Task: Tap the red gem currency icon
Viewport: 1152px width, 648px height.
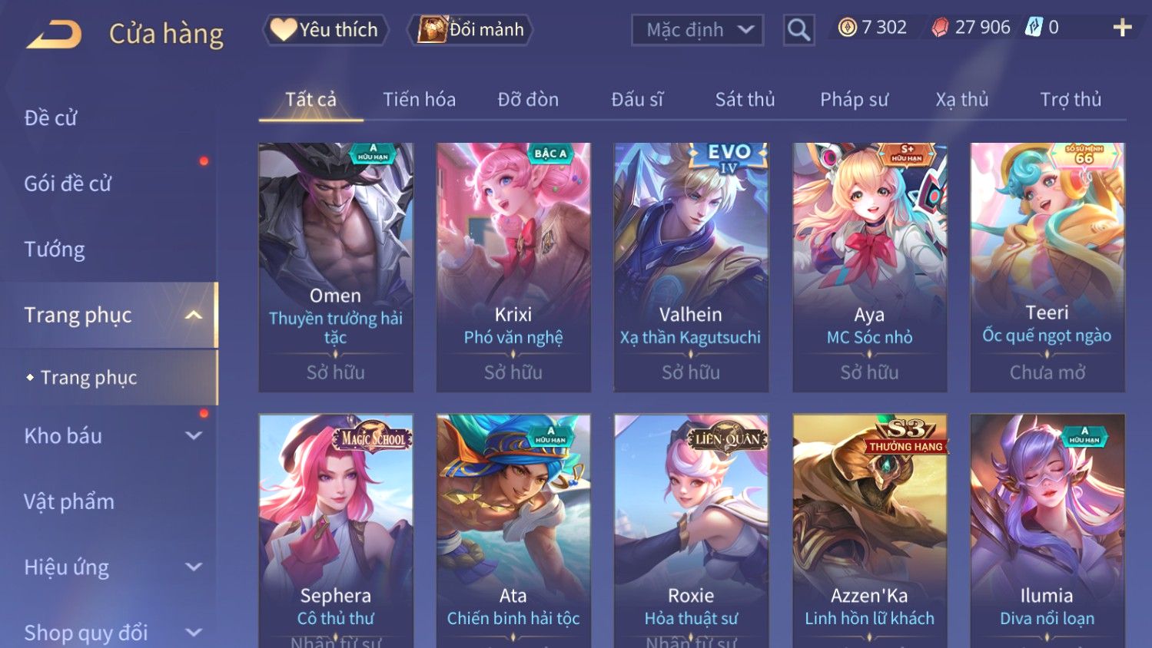Action: coord(940,28)
